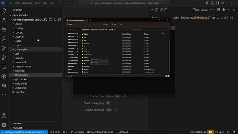Click the File Explorer search field

click(x=150, y=29)
